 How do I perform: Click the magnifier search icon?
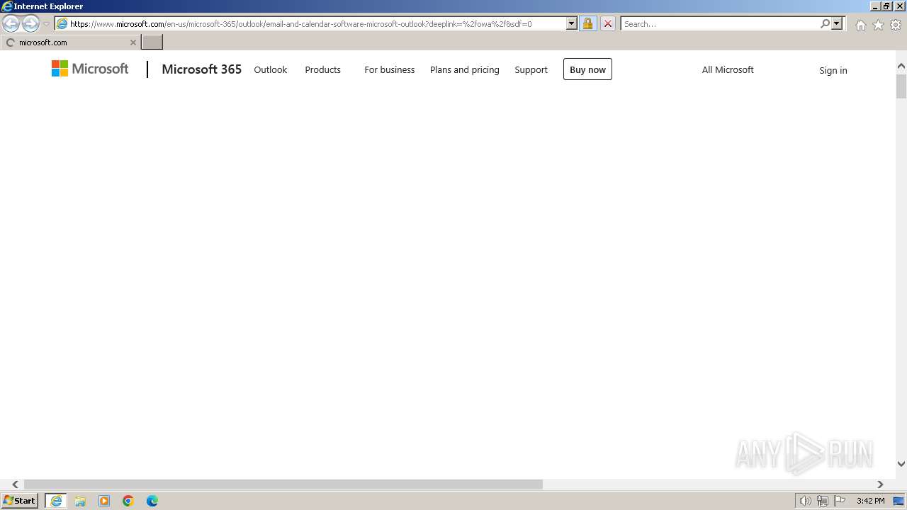pyautogui.click(x=825, y=23)
